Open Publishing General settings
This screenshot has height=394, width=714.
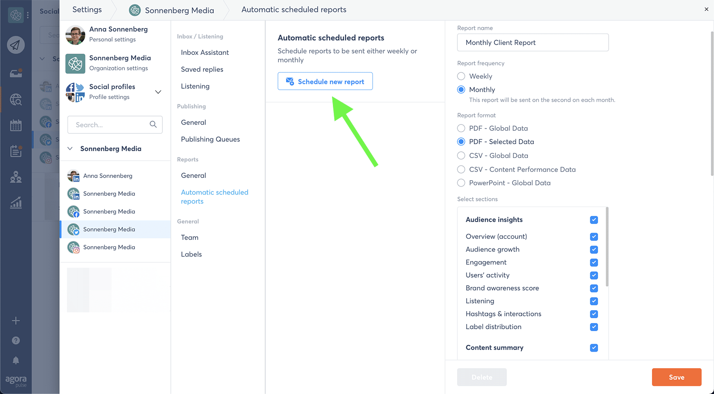point(194,122)
